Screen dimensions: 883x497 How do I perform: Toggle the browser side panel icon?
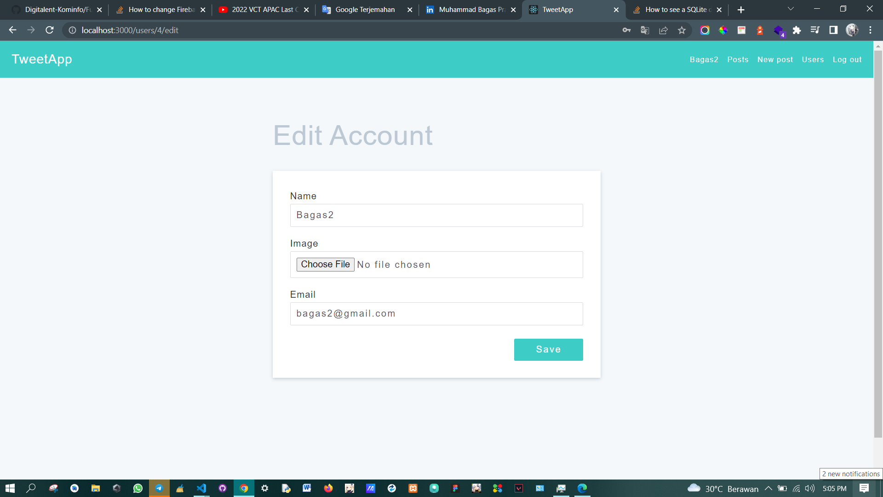[833, 30]
